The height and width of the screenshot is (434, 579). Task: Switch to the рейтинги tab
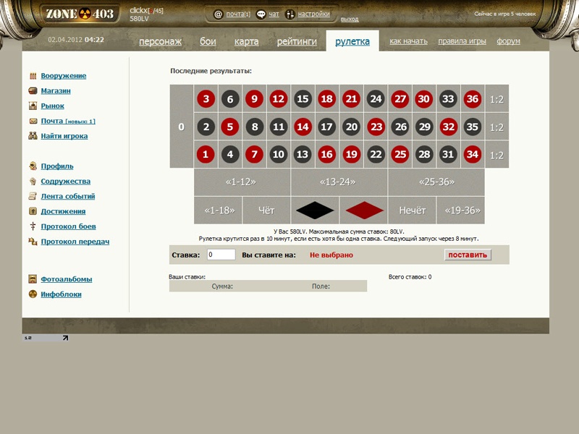[x=297, y=41]
